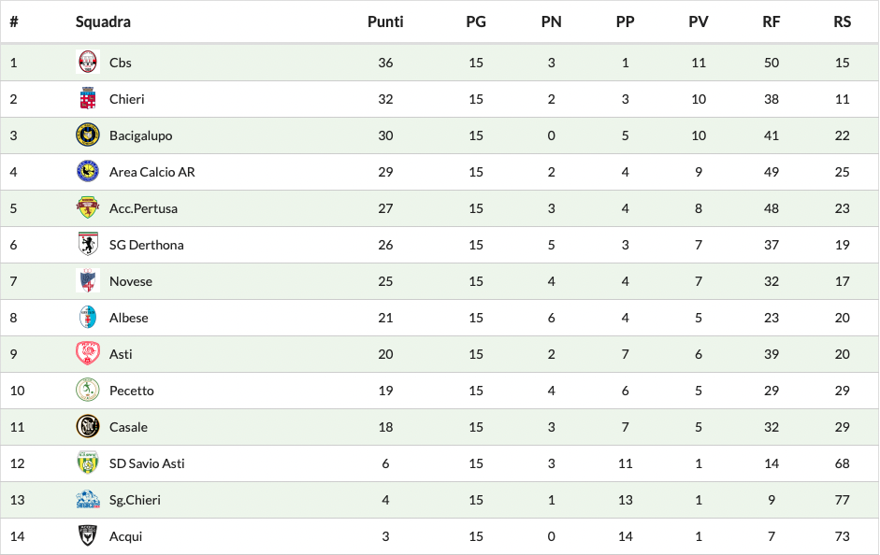
Task: Click the Casale club logo
Action: pos(88,427)
